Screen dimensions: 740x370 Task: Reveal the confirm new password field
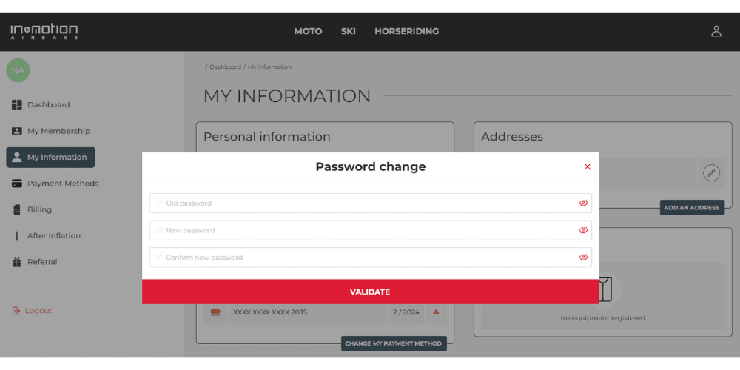(x=583, y=258)
